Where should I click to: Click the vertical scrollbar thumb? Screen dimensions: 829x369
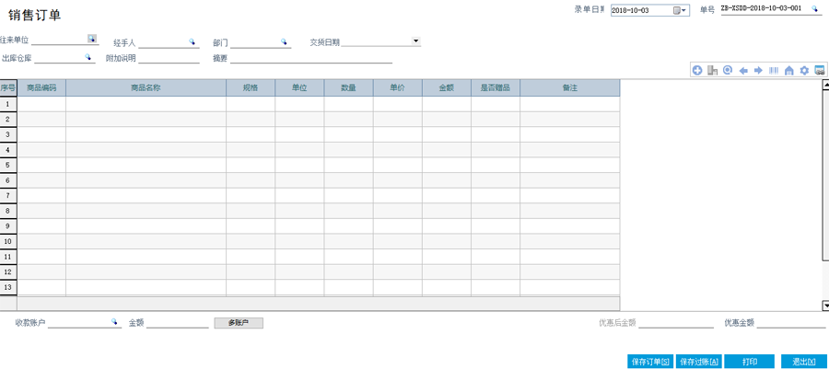[825, 174]
